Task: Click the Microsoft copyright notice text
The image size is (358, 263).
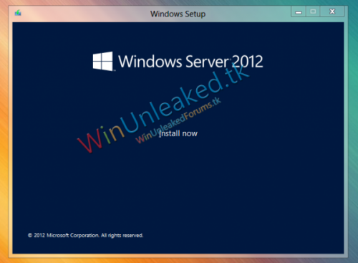Action: tap(85, 235)
